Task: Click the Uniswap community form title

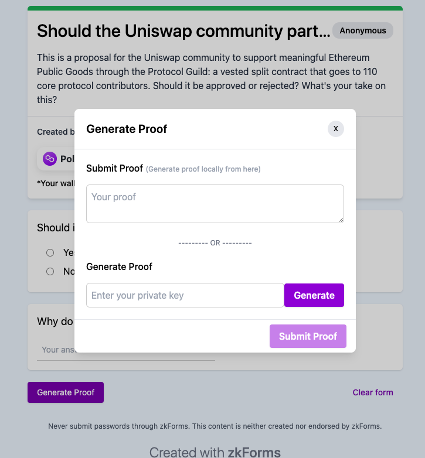Action: (x=183, y=31)
